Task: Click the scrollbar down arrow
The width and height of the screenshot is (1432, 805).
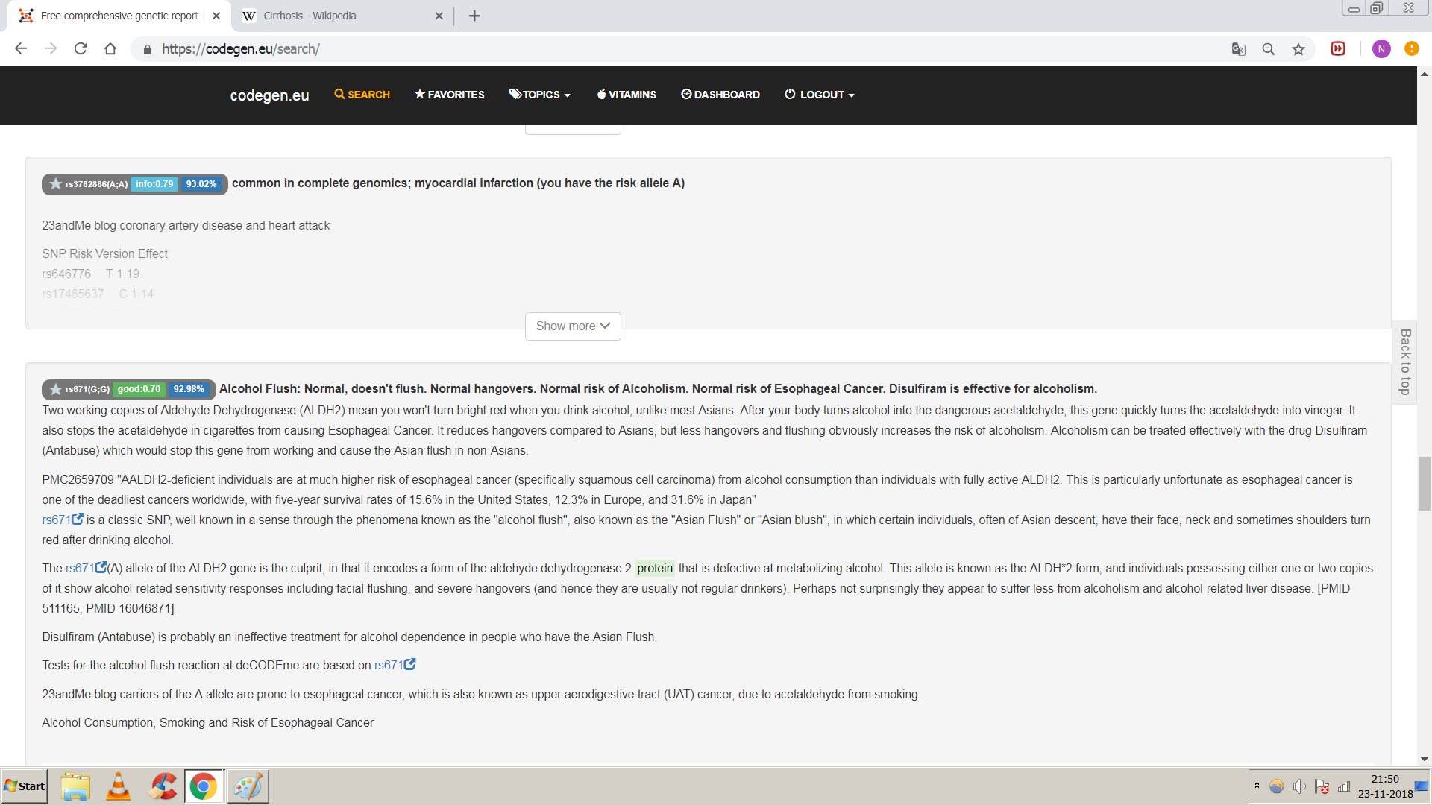Action: point(1425,759)
